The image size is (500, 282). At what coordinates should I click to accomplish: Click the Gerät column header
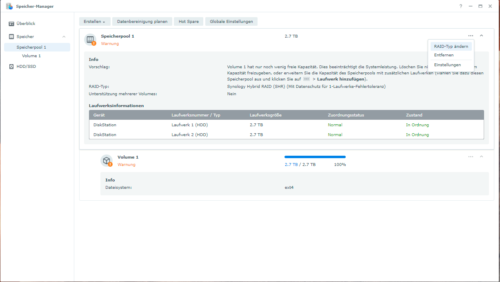[99, 115]
